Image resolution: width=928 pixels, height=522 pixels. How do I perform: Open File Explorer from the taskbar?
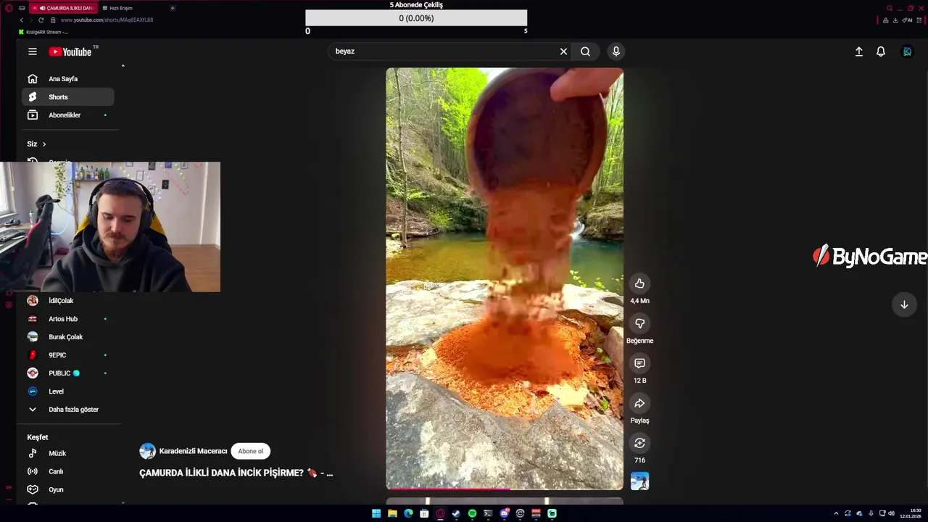(392, 513)
